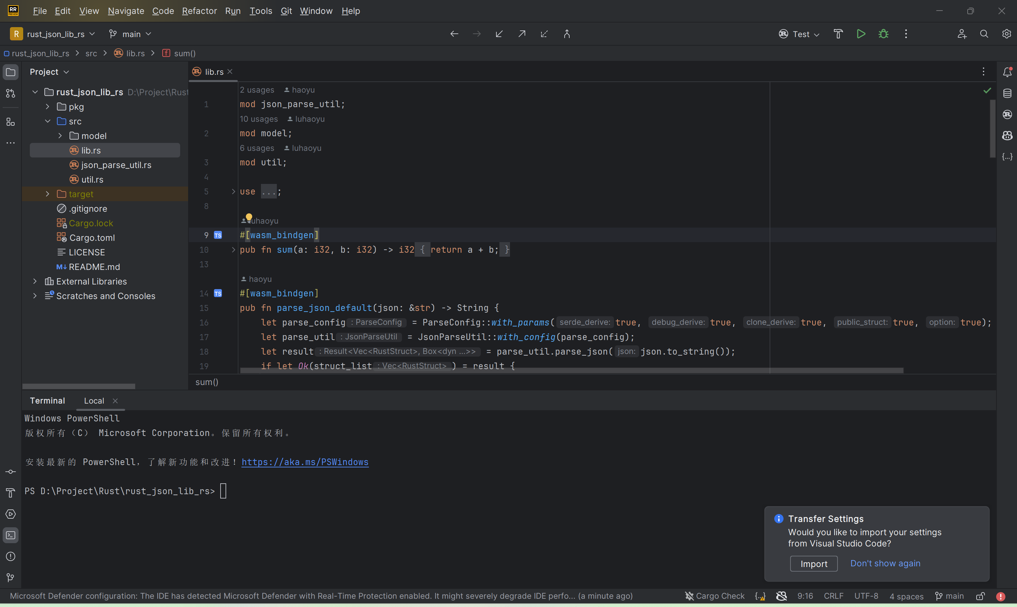Unfold the collapsed use statement on line 5
The width and height of the screenshot is (1017, 607).
233,192
